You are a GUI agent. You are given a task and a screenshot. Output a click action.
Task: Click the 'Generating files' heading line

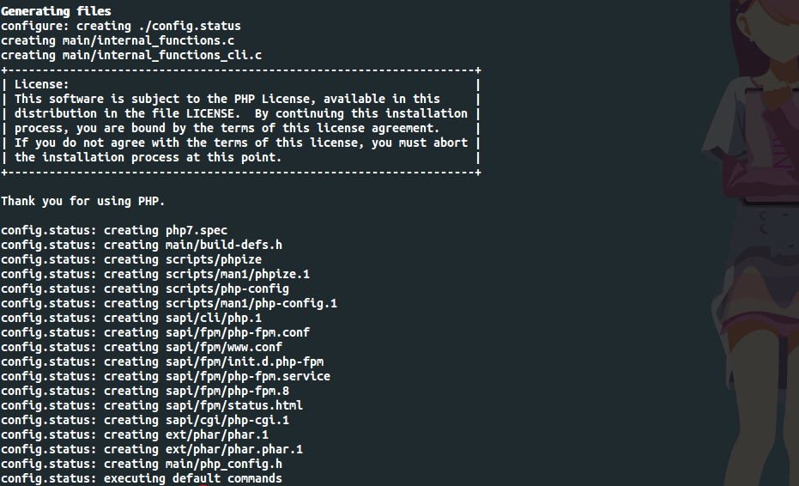[x=56, y=11]
